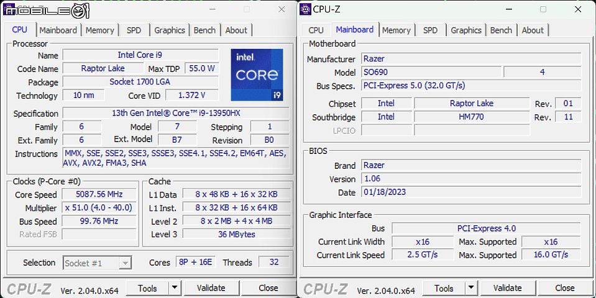Click Core Speed value '5087.56 MHz'

(99, 194)
